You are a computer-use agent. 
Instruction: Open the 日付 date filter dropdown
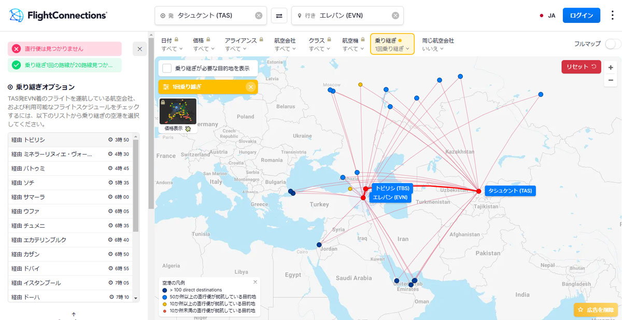(x=172, y=44)
